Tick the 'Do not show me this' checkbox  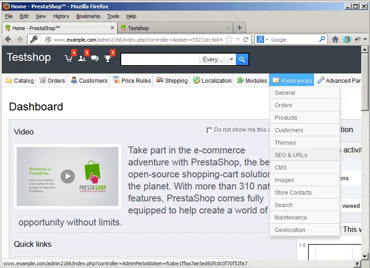click(210, 130)
